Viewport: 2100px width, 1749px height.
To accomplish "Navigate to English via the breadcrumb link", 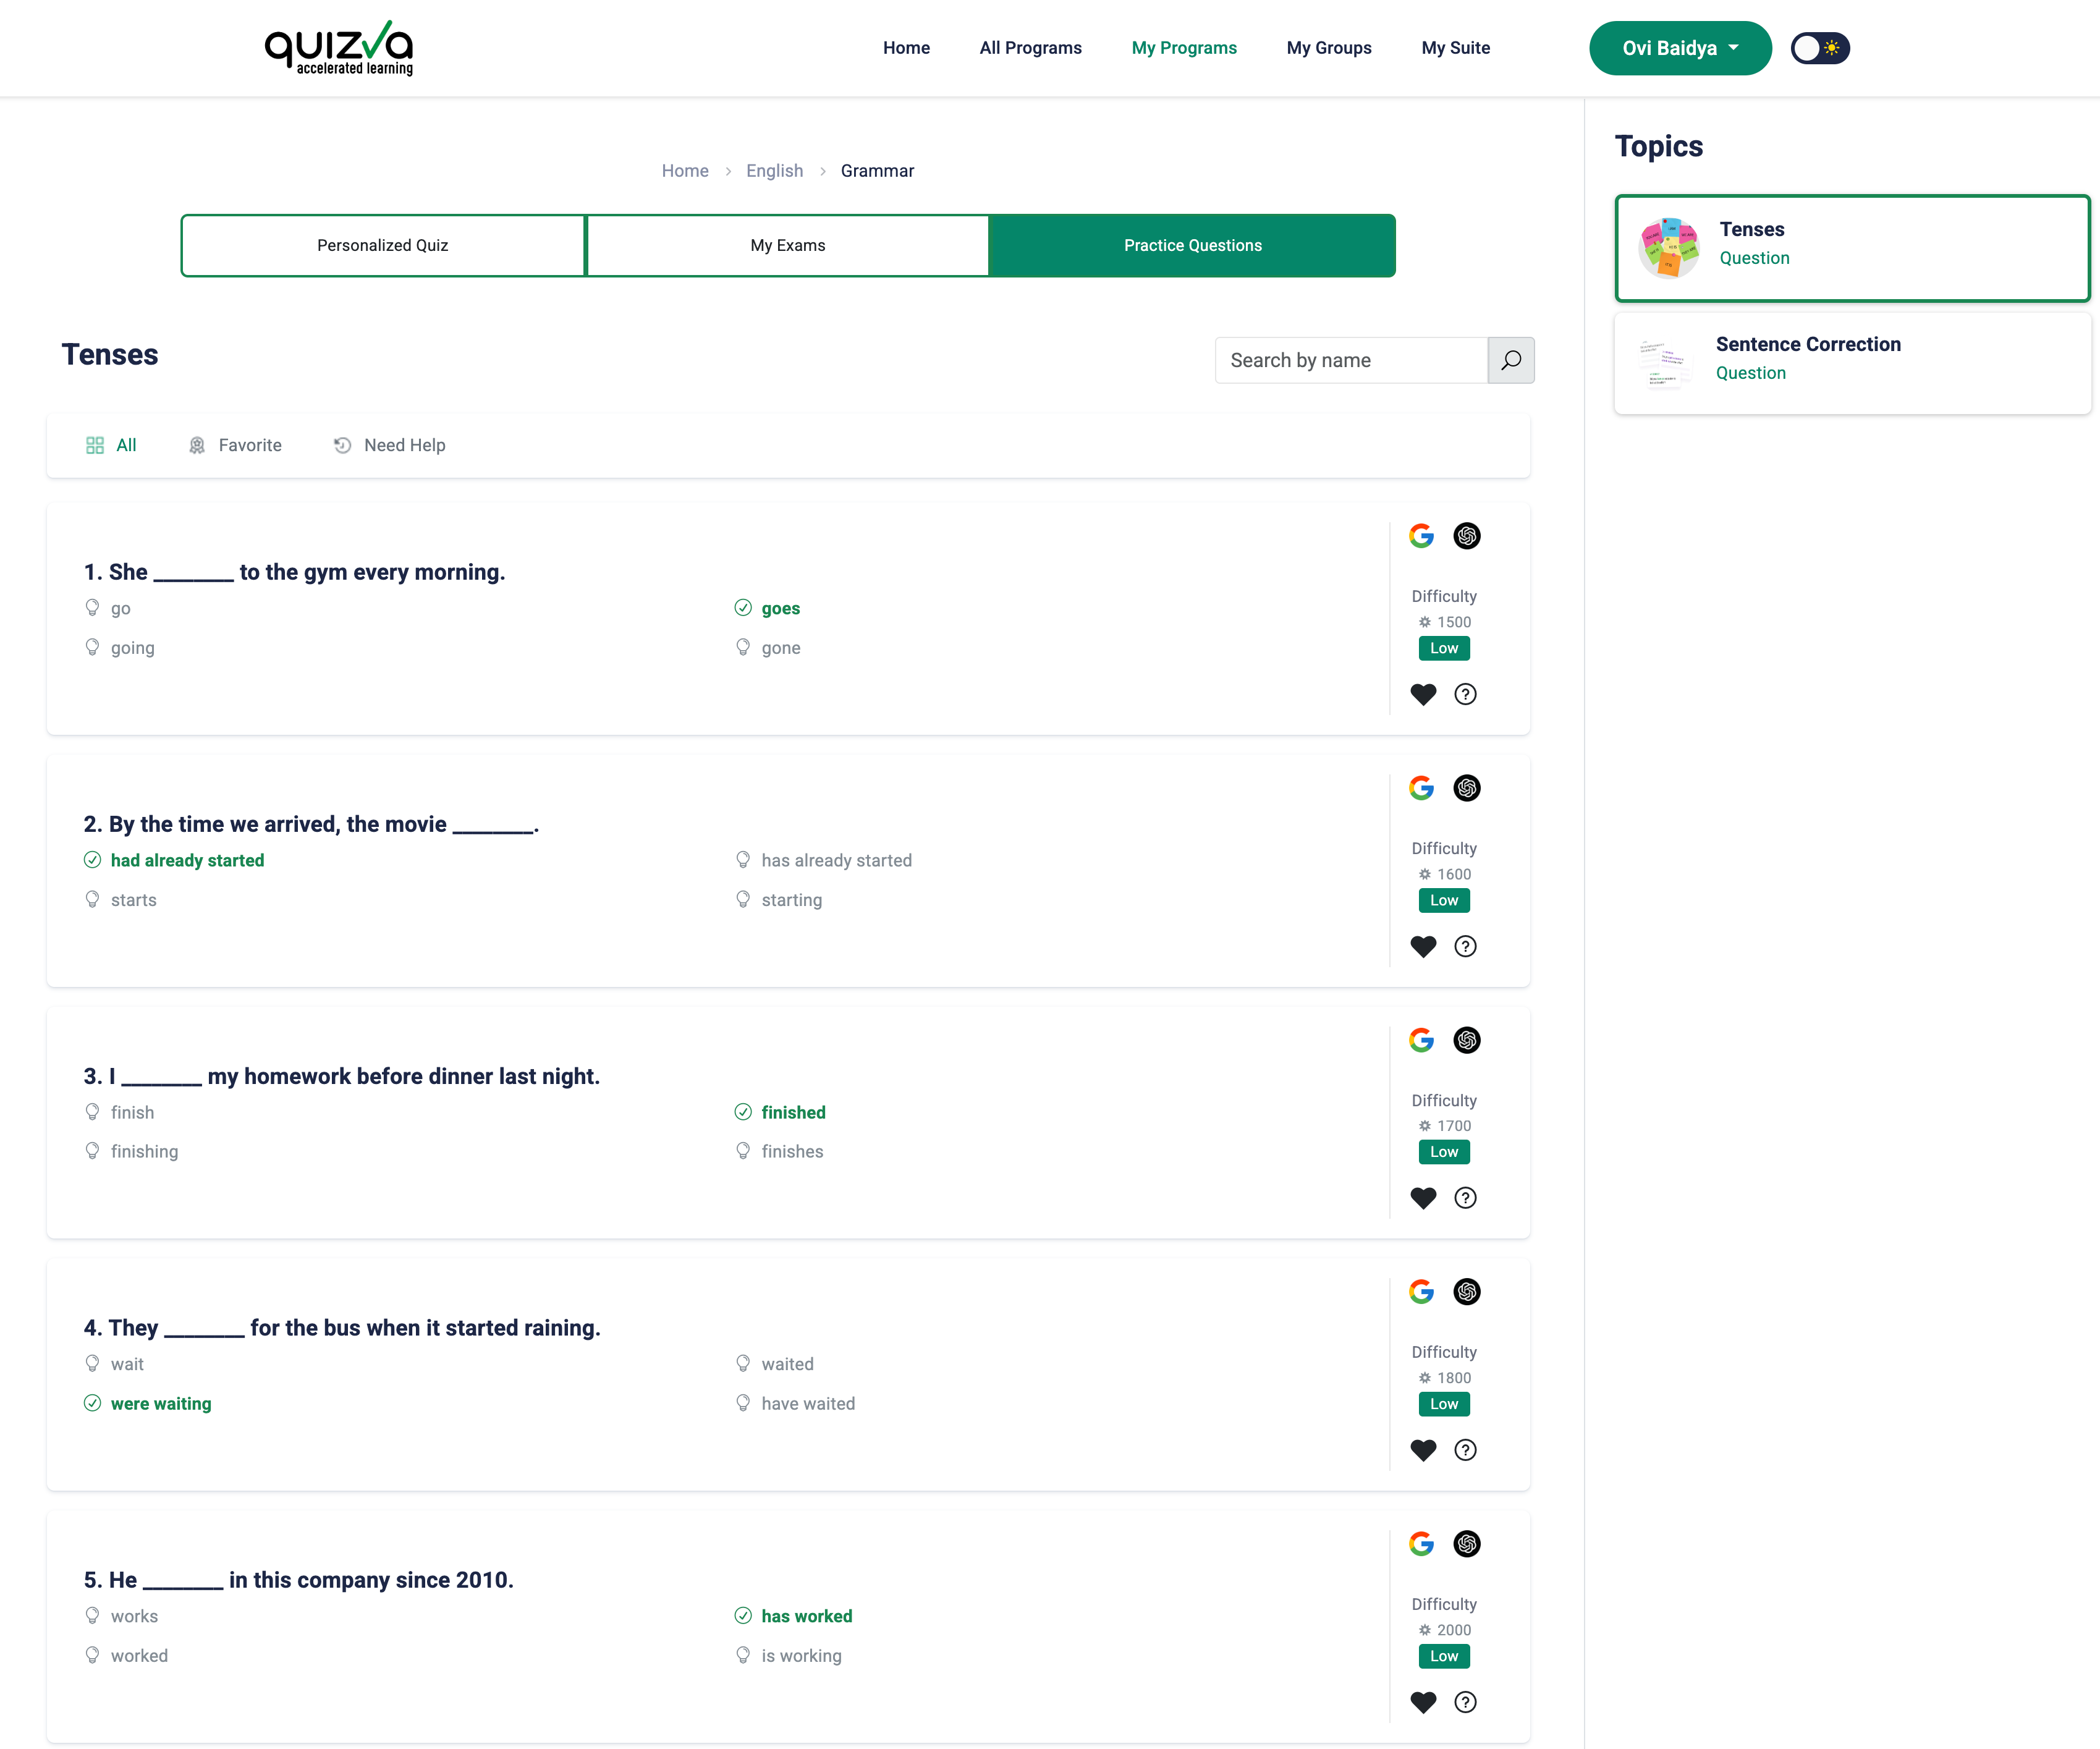I will click(x=774, y=170).
